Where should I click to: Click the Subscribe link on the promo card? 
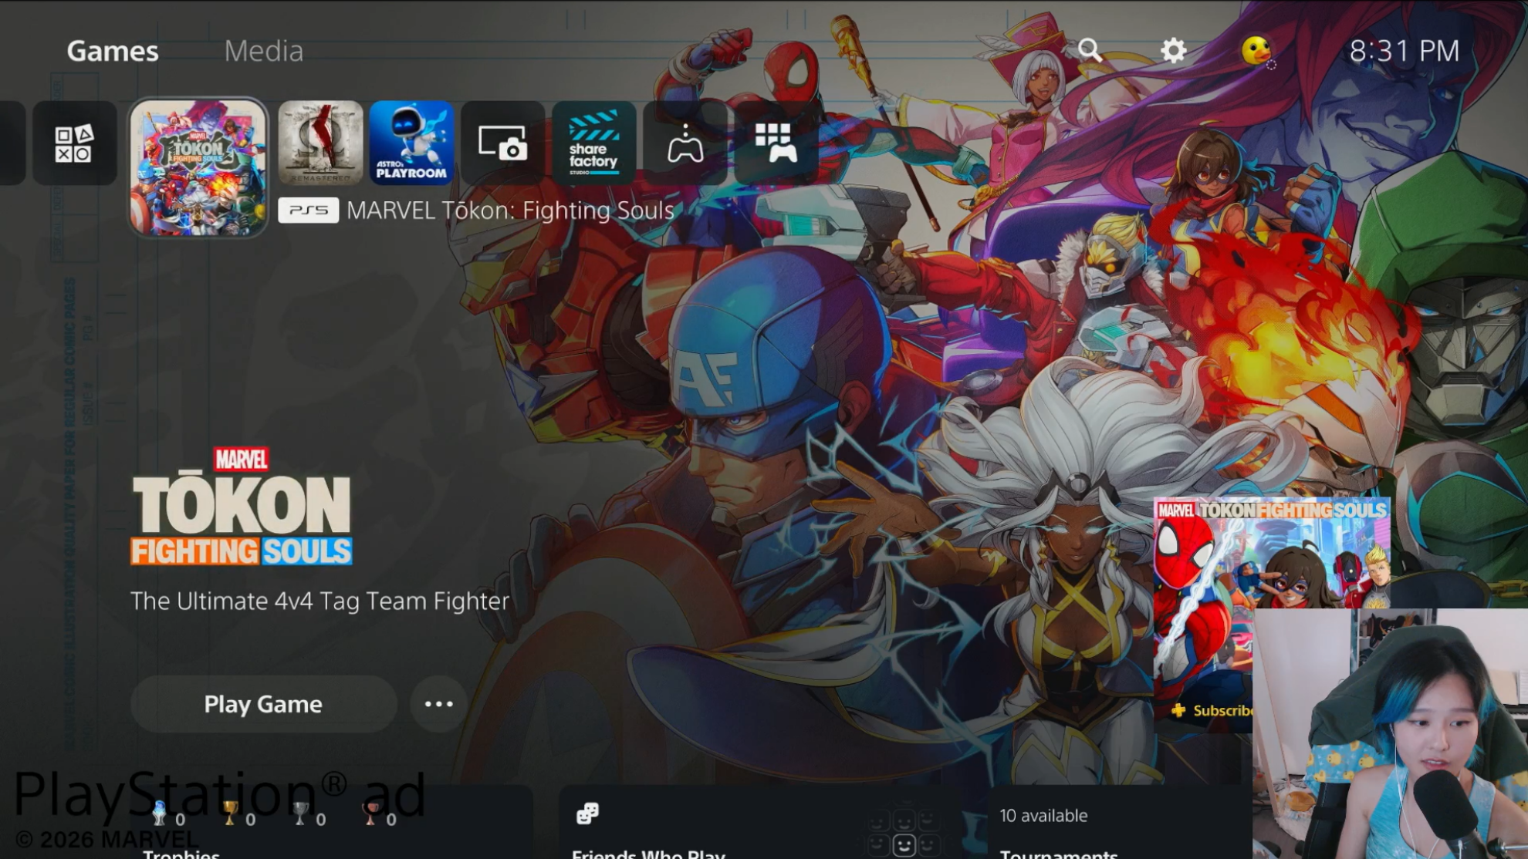(x=1213, y=710)
